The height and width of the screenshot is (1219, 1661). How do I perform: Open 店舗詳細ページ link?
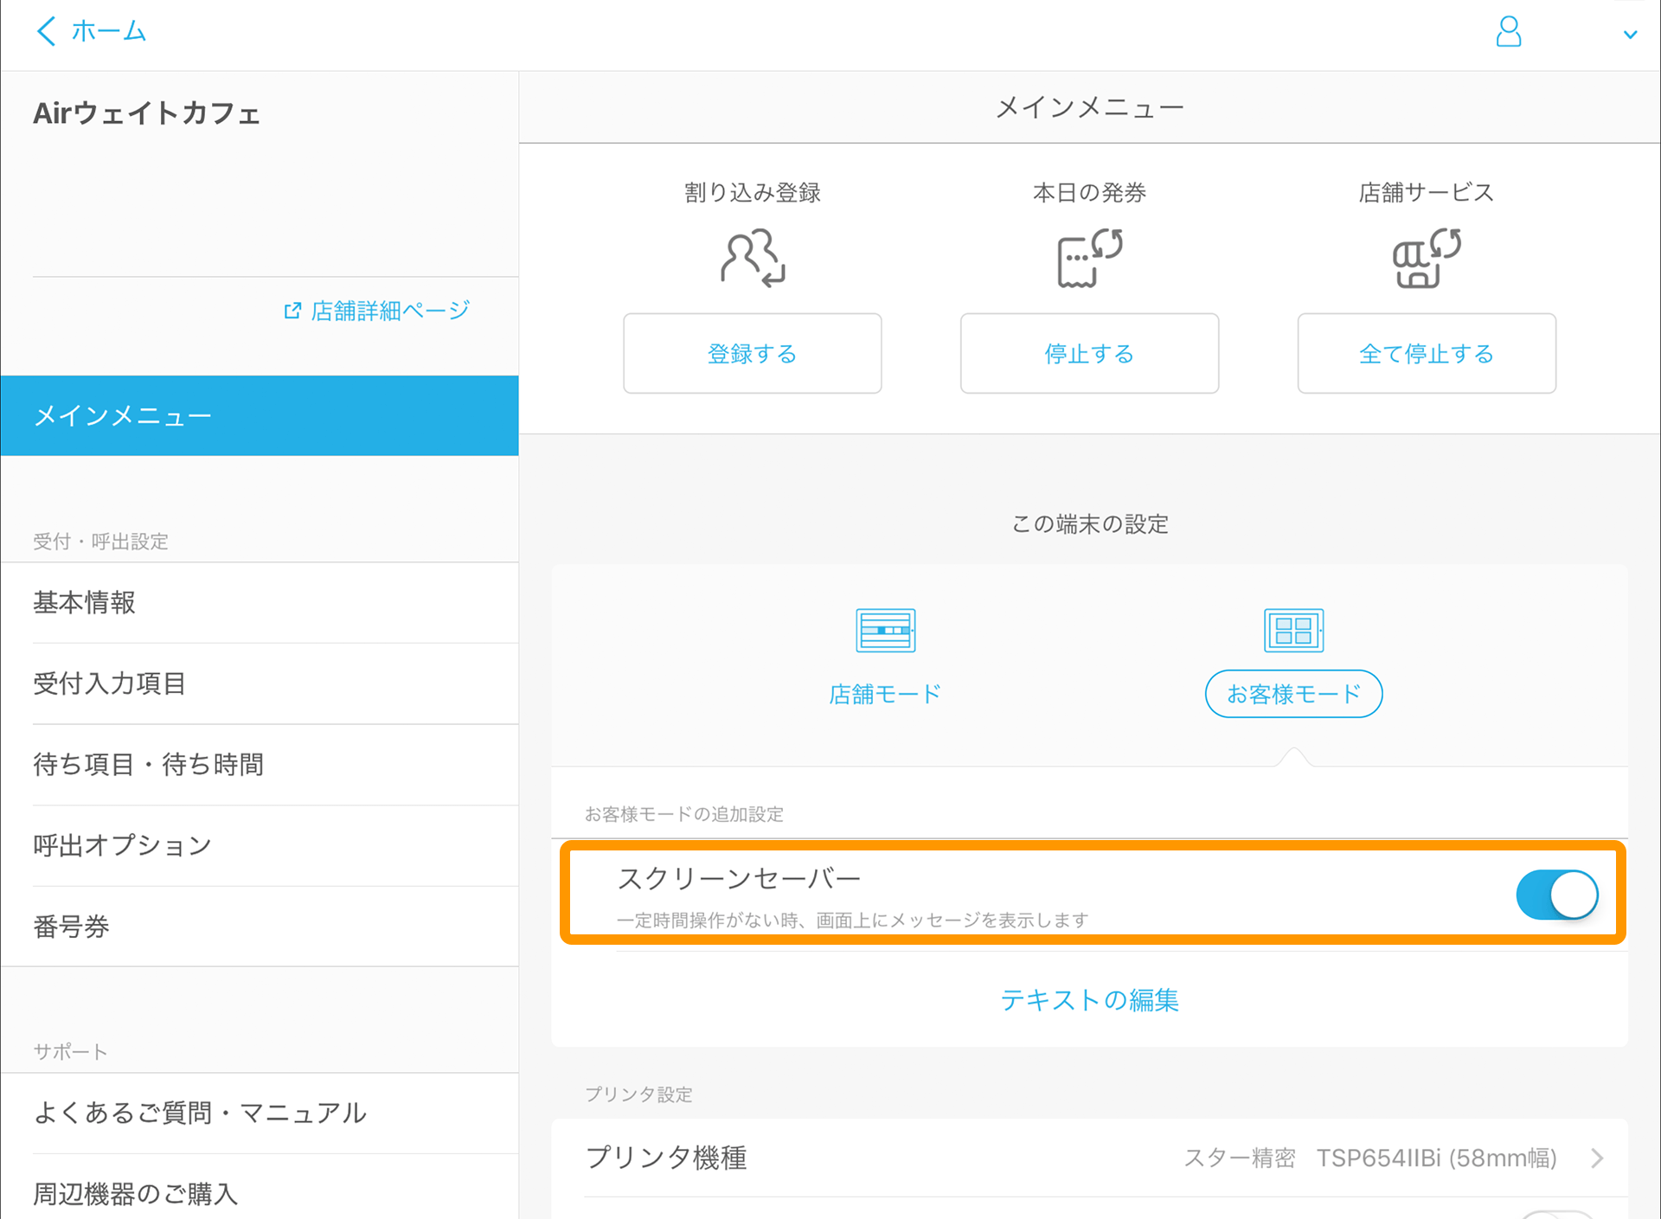click(x=390, y=311)
